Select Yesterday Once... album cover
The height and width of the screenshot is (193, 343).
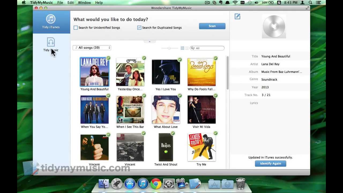(130, 72)
